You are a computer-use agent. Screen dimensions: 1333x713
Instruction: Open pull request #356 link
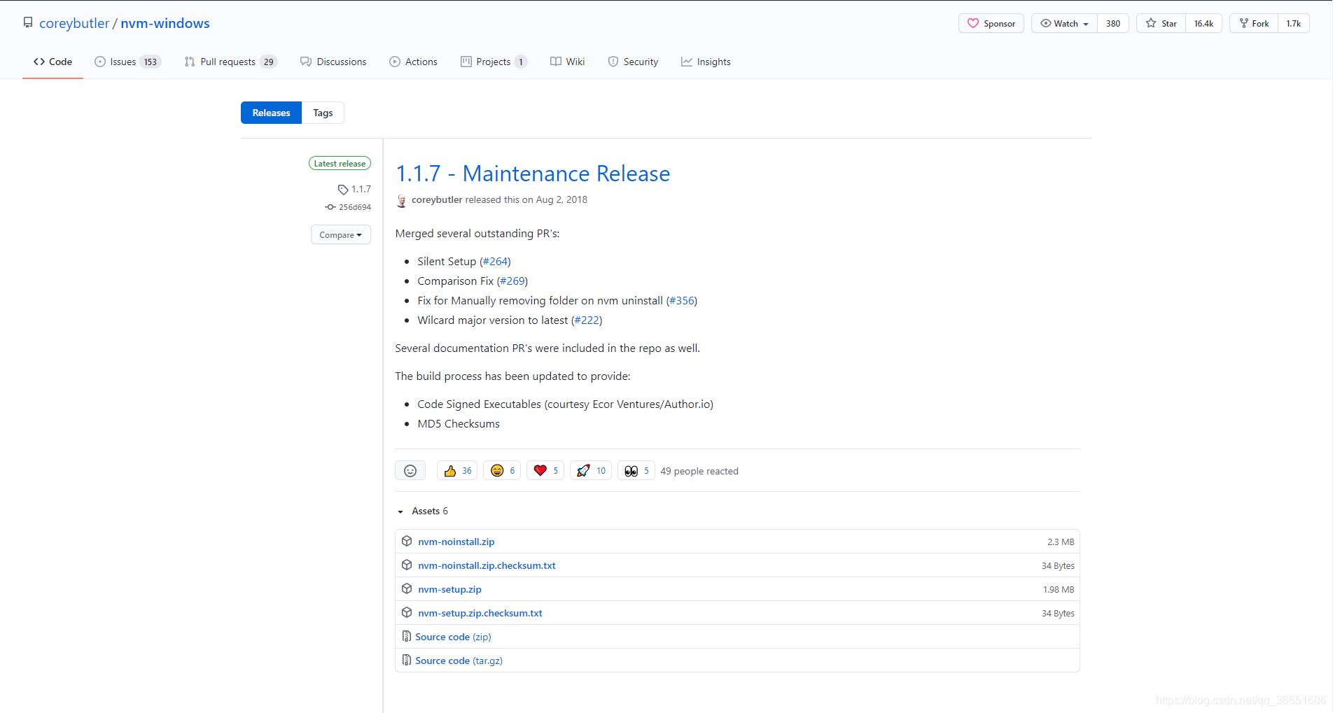(x=682, y=300)
